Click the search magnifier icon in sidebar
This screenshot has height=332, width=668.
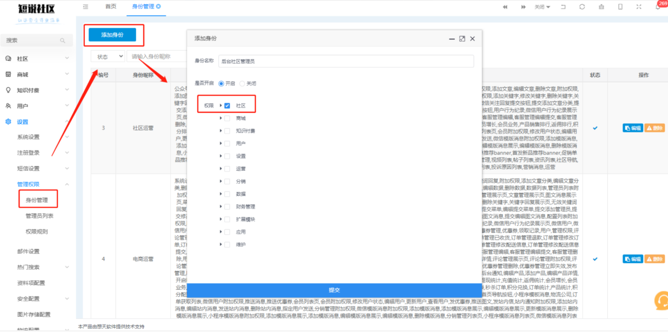(x=63, y=41)
